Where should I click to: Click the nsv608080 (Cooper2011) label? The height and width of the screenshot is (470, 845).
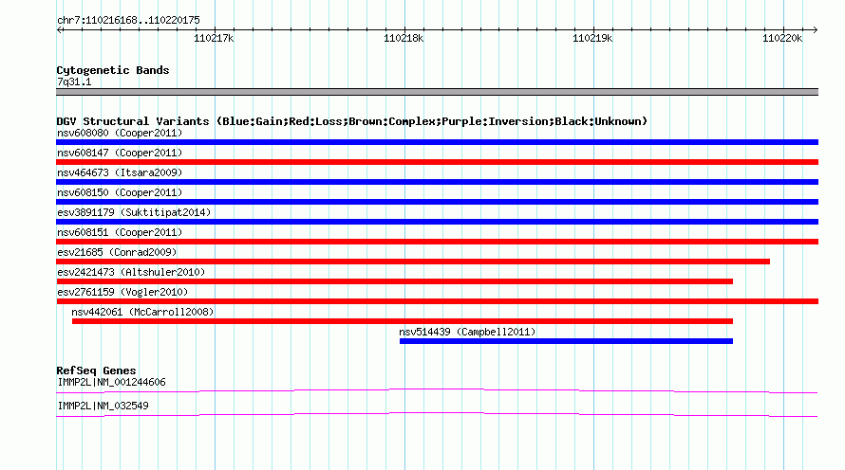point(120,133)
